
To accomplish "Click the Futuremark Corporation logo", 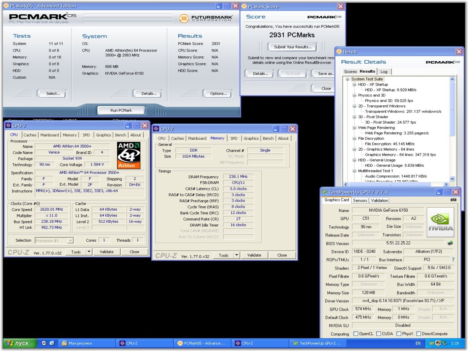I will coord(206,18).
